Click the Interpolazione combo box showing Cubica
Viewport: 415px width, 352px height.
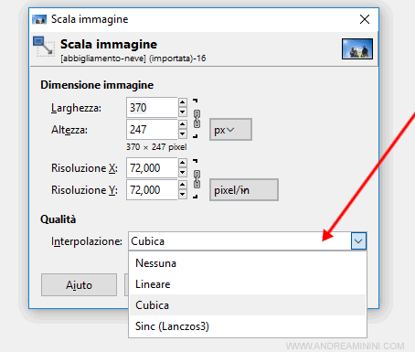coord(248,241)
